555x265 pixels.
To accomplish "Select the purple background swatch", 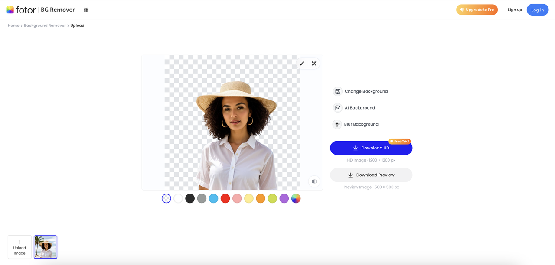I will coord(284,198).
